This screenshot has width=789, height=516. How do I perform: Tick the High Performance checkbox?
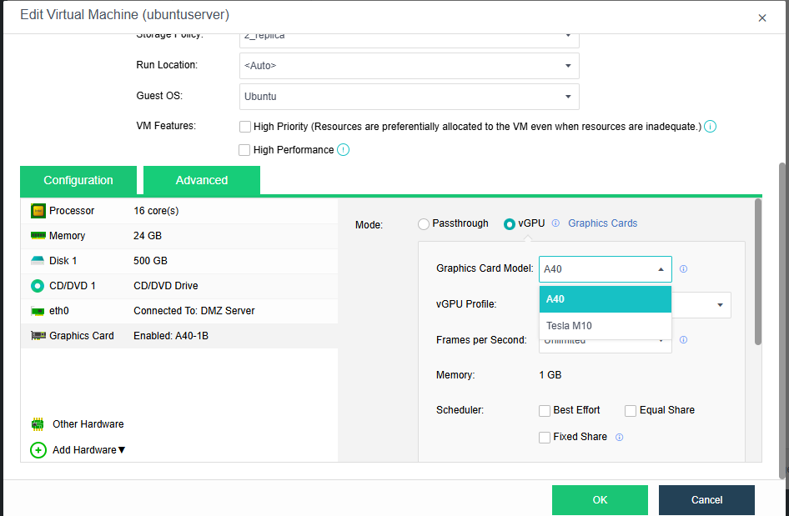pos(244,150)
